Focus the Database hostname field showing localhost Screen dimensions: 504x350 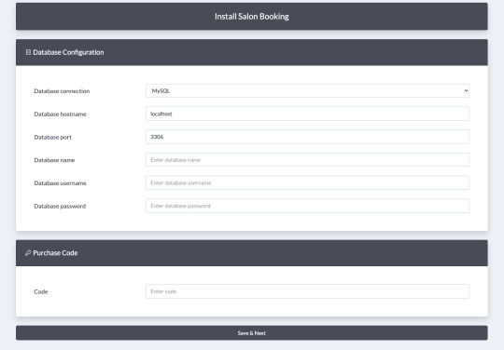pyautogui.click(x=307, y=114)
